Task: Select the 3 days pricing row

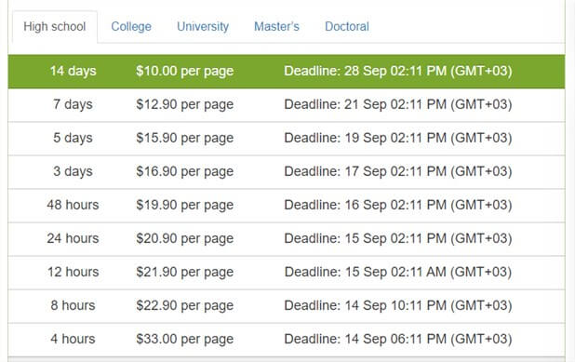Action: click(287, 171)
